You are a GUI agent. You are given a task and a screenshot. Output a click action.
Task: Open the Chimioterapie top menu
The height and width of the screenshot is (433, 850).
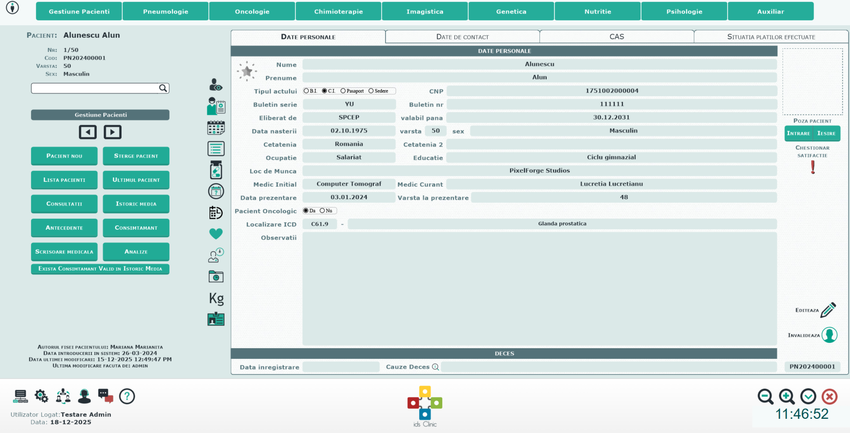(x=338, y=12)
